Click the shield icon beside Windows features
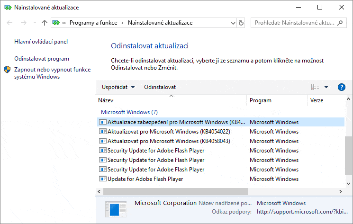Screen dimensions: 353x224 pos(7,70)
